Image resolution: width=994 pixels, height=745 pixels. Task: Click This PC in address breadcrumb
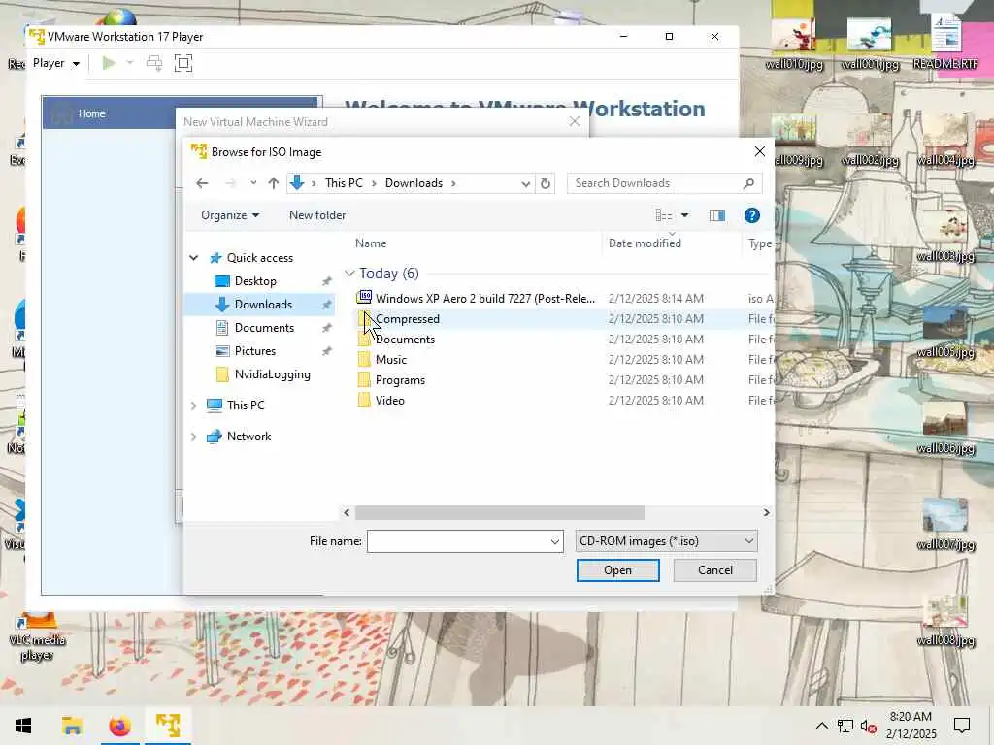click(x=344, y=183)
